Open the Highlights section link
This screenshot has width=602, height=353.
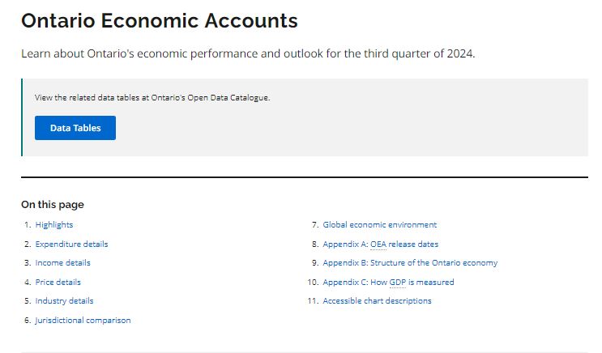coord(54,225)
